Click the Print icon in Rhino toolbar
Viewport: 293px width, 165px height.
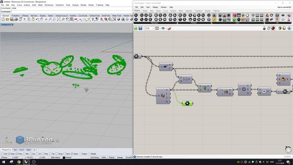pos(16,19)
